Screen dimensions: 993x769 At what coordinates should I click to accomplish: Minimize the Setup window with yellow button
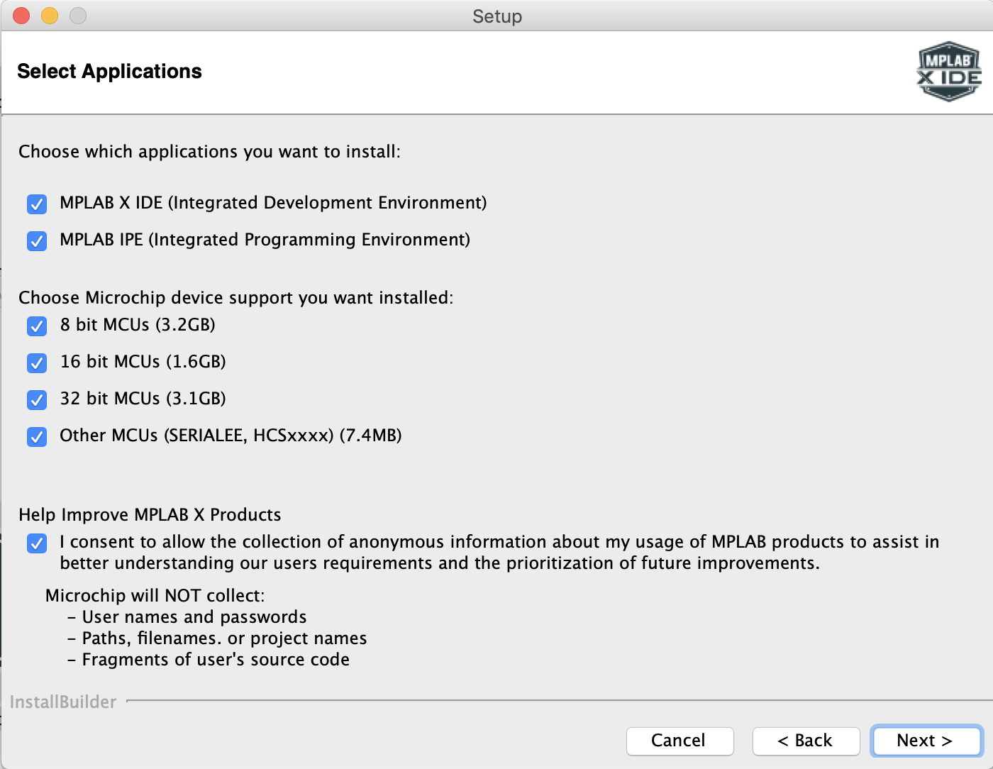[x=50, y=16]
